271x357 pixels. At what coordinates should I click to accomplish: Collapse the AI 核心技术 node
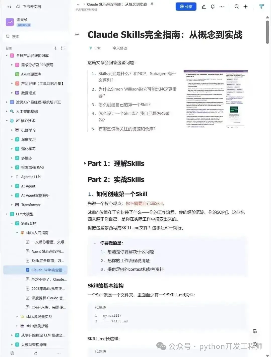[7, 121]
